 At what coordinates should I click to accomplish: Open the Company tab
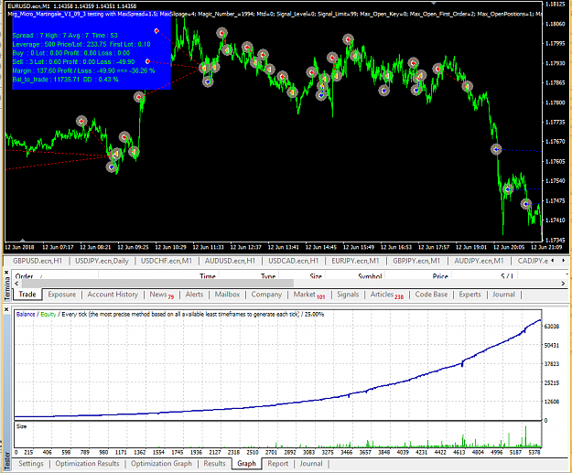point(266,295)
